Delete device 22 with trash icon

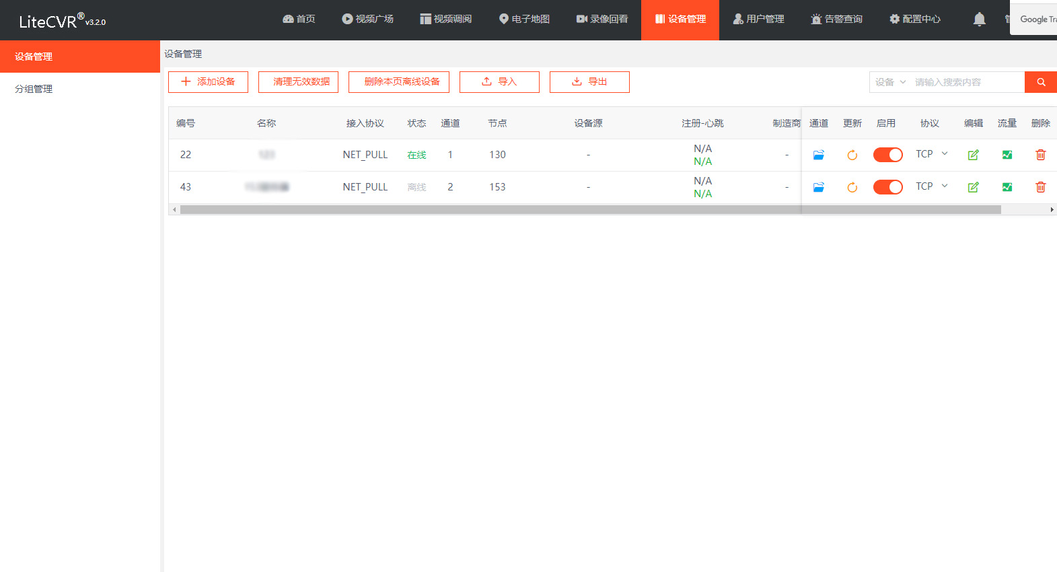(1040, 155)
